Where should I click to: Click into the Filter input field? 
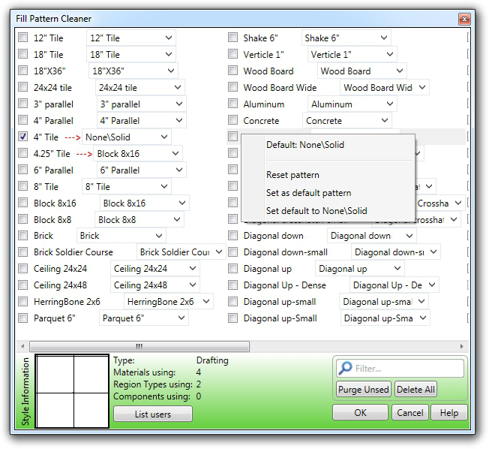(400, 369)
